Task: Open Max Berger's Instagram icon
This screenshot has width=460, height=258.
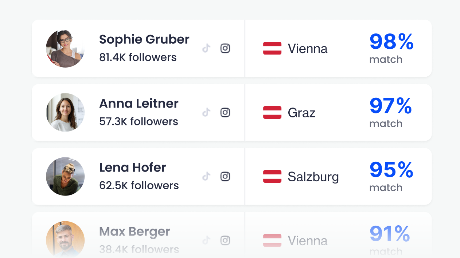Action: coord(225,240)
